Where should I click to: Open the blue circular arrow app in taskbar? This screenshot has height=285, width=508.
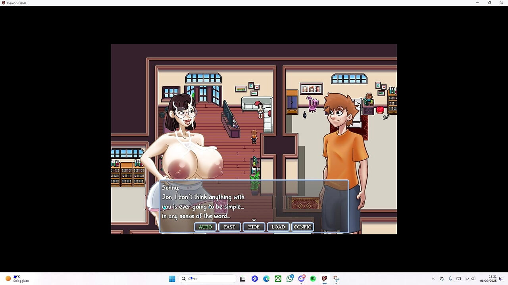[255, 279]
